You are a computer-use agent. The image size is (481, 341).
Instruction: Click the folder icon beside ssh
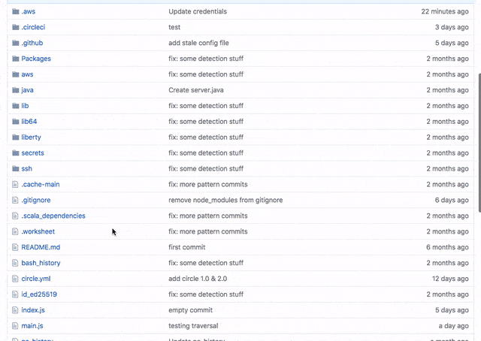16,169
